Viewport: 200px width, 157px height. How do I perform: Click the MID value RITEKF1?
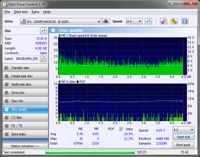coord(41,43)
